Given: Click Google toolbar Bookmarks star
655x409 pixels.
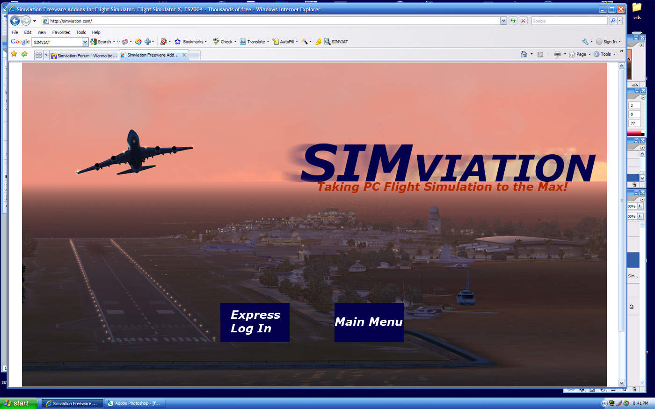Looking at the screenshot, I should (178, 42).
